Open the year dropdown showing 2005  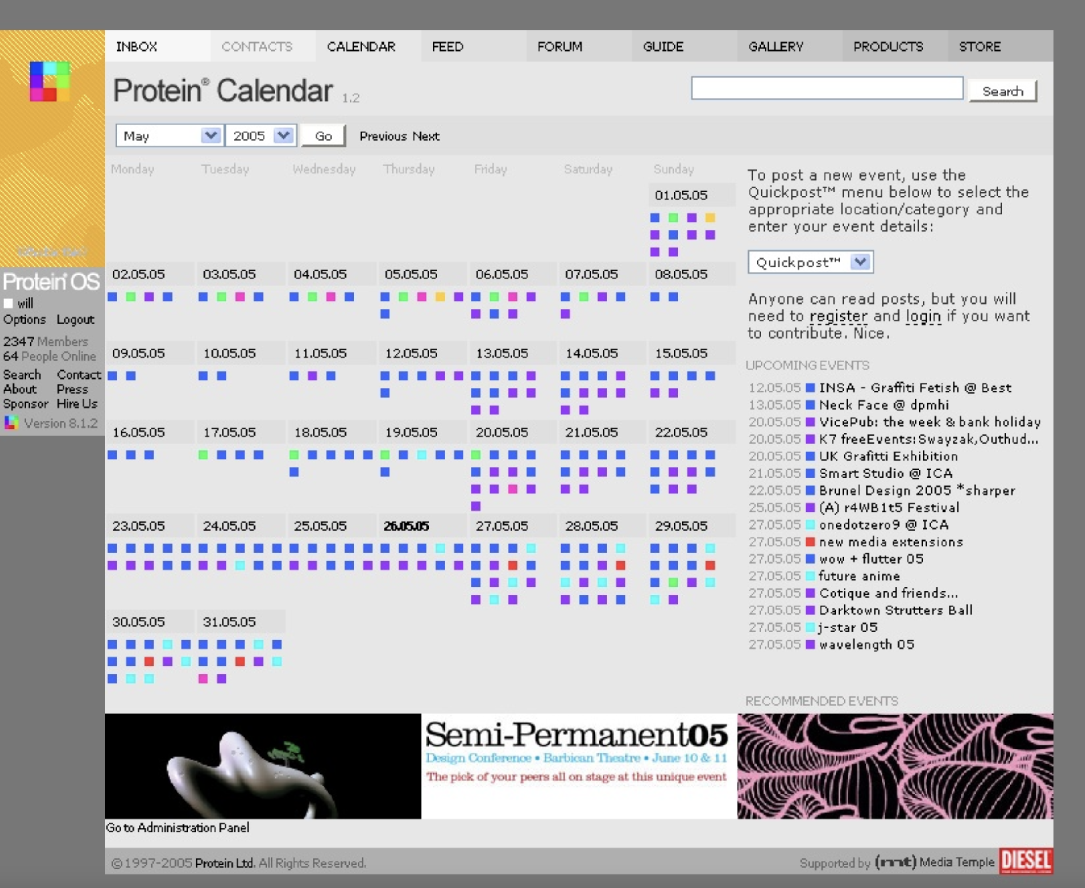[x=261, y=135]
